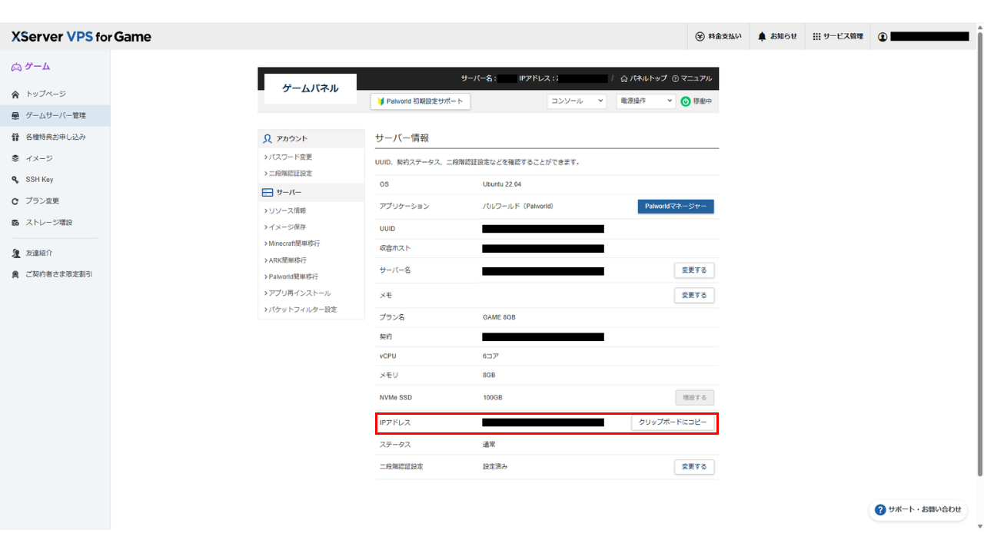Click the Palworldマネージャー button
The image size is (984, 553).
[x=676, y=207]
